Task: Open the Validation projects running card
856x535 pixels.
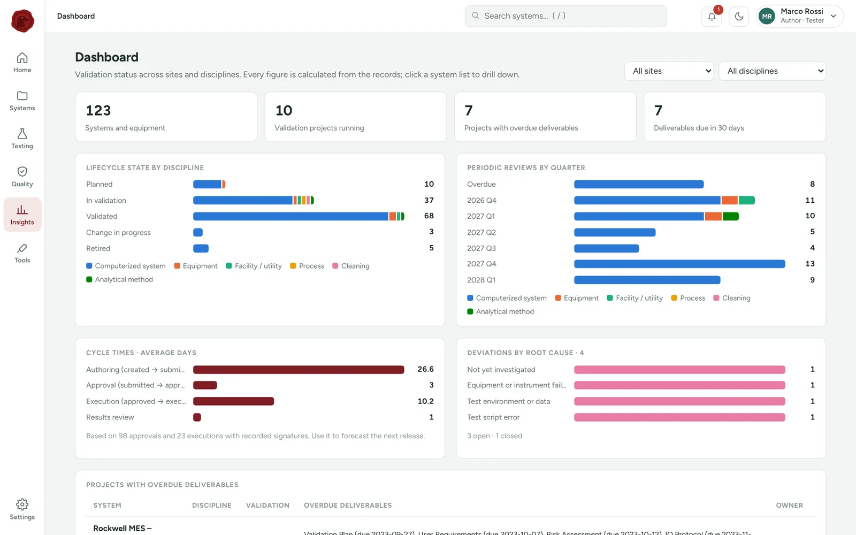Action: [355, 117]
